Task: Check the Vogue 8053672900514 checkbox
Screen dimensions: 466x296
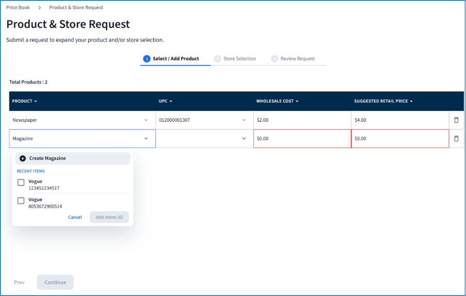Action: click(x=21, y=201)
